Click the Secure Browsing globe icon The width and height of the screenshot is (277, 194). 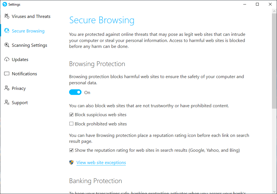pyautogui.click(x=7, y=31)
